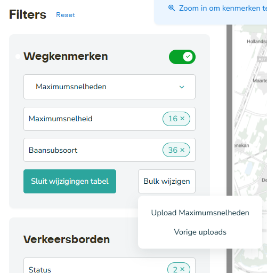
Task: Reset all filters via Reset link
Action: 66,15
